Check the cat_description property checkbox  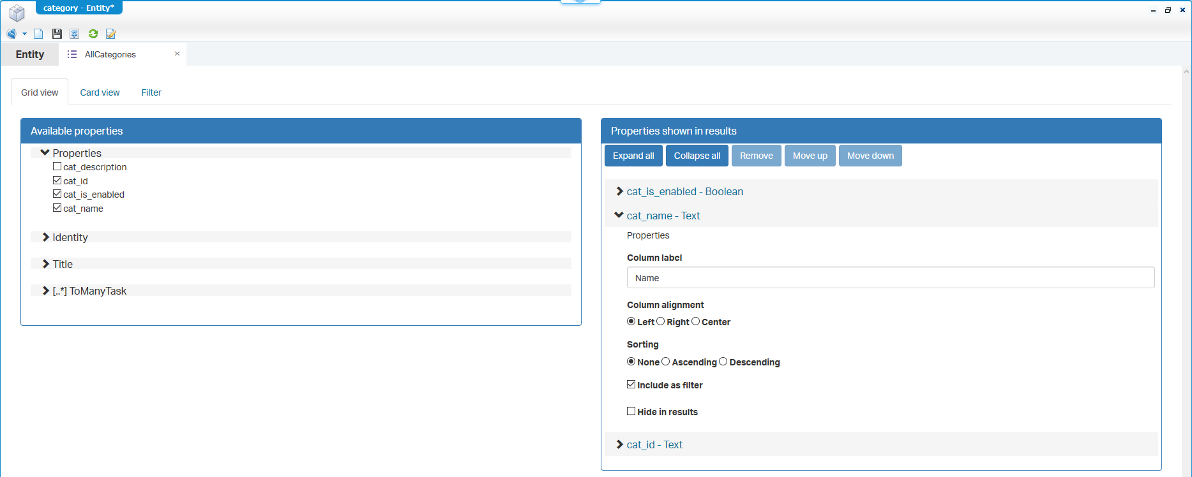57,166
